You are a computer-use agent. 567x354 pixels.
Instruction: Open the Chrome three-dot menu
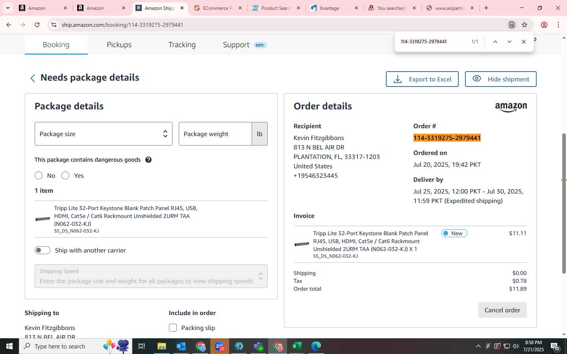tap(558, 25)
